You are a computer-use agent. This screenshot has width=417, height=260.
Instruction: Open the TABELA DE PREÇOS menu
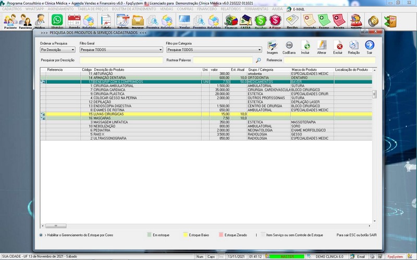tap(93, 9)
